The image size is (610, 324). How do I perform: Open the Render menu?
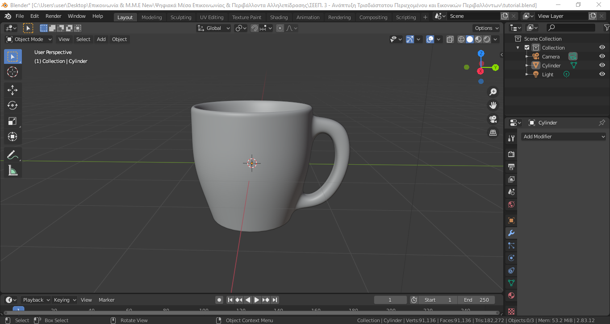coord(54,16)
